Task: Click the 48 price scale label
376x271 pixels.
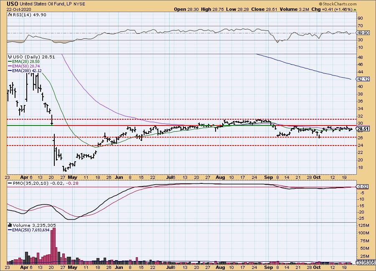Action: [x=361, y=58]
